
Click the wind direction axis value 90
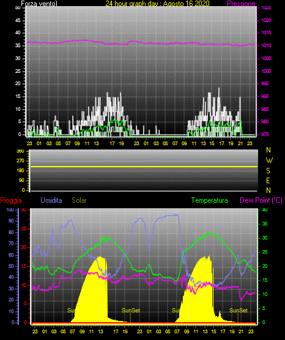click(21, 180)
